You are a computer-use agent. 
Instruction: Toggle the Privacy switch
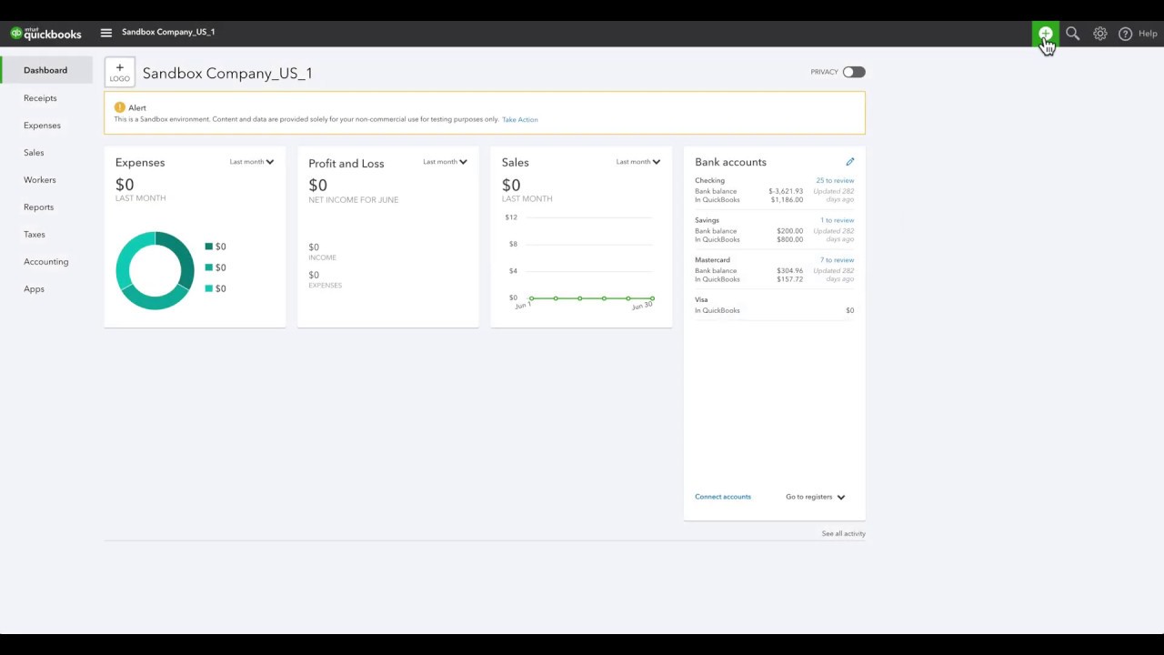853,72
